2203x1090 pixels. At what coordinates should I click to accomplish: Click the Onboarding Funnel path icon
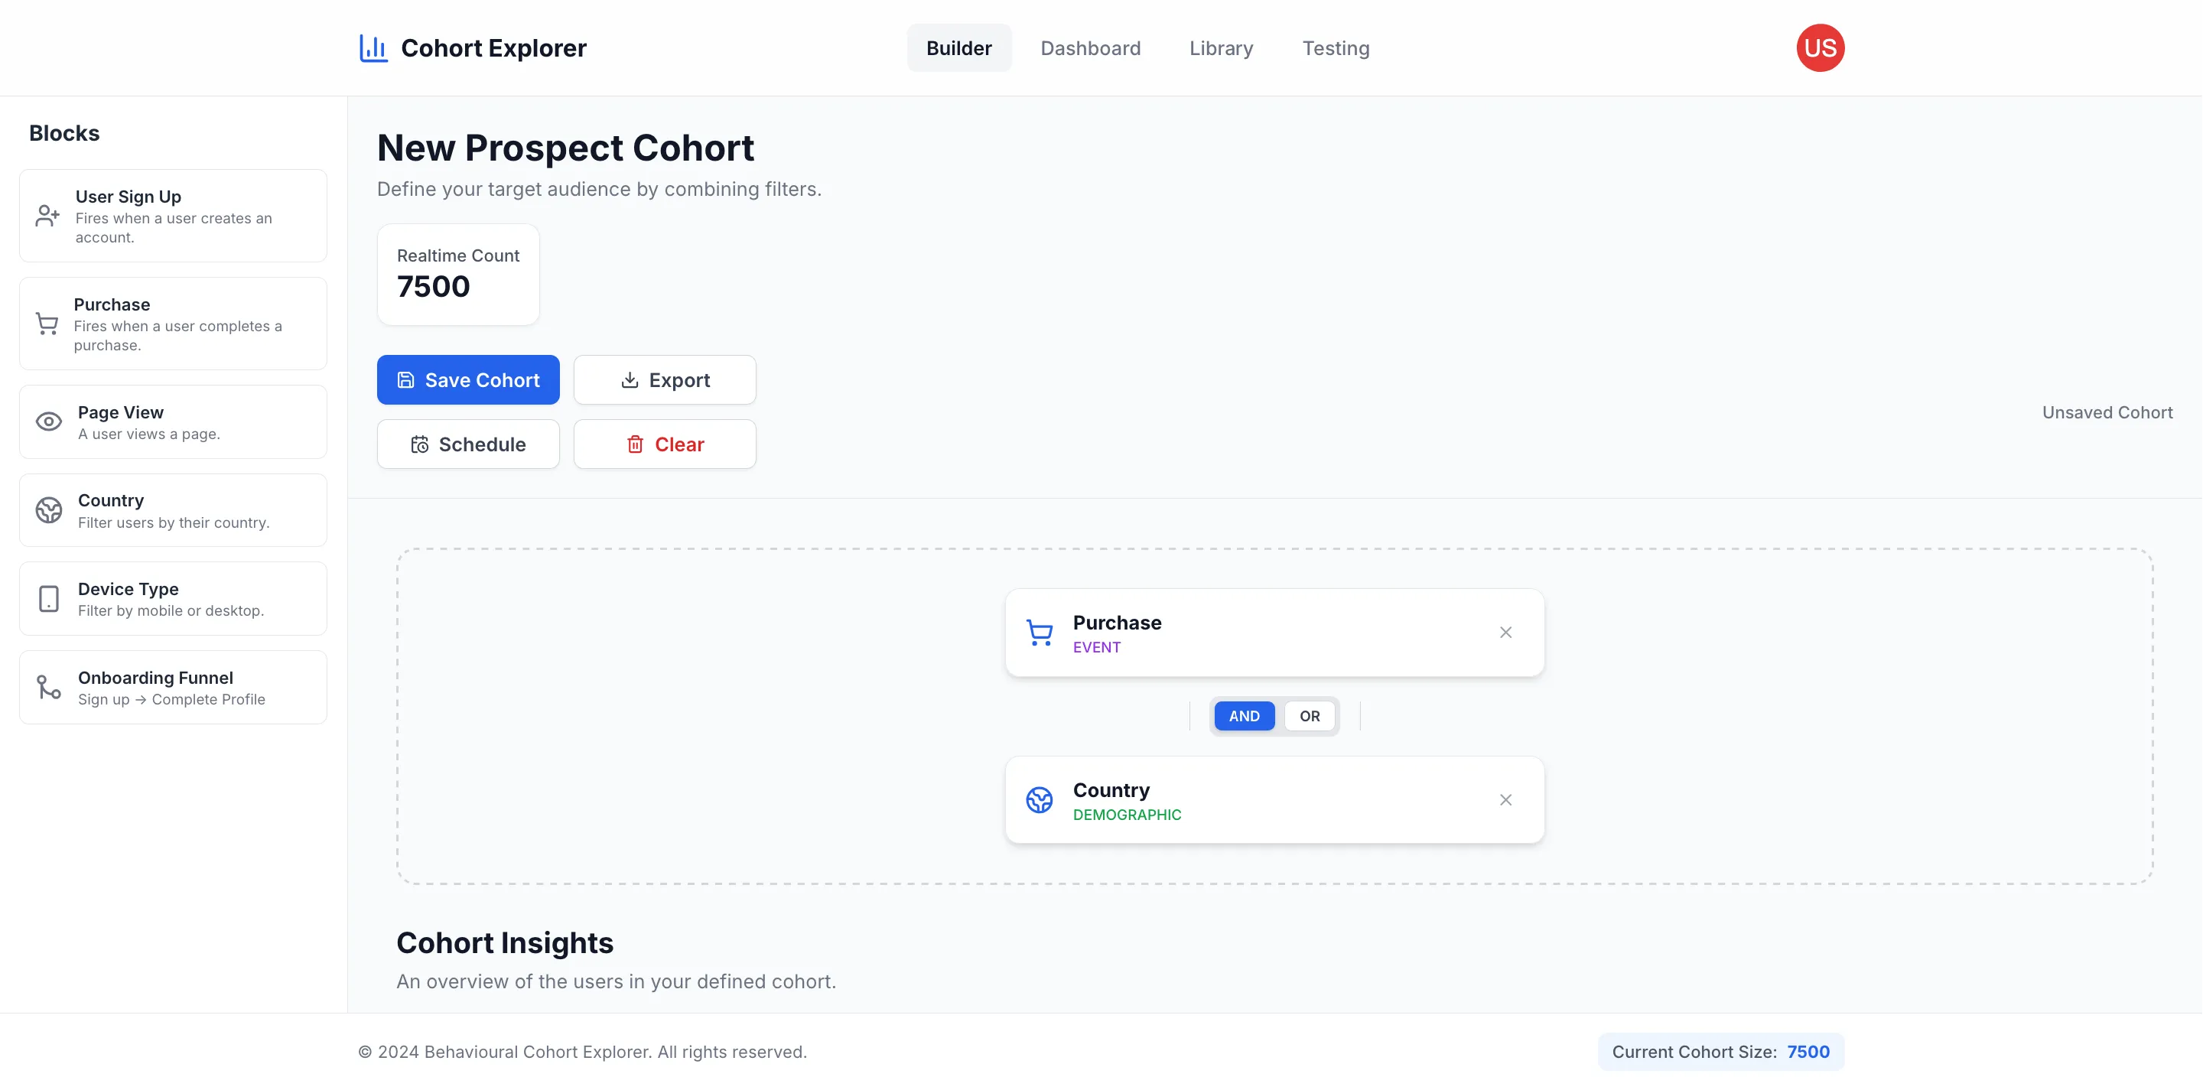[x=49, y=688]
